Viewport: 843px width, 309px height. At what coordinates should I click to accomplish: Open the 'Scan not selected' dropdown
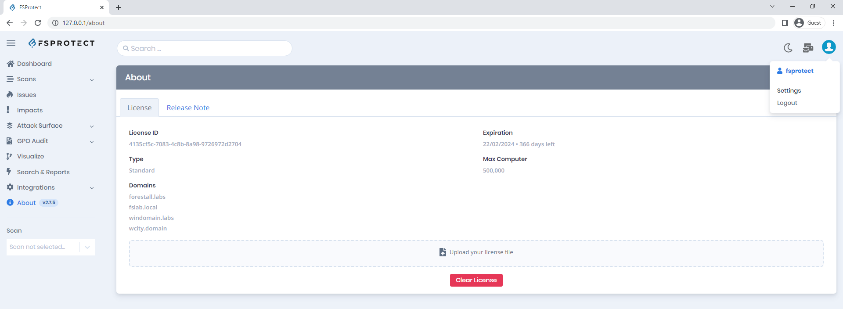pos(50,247)
